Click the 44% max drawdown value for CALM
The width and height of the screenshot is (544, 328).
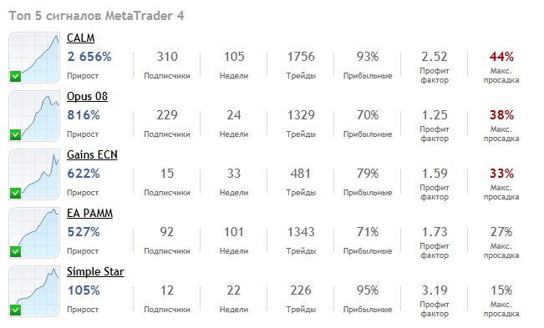(501, 57)
